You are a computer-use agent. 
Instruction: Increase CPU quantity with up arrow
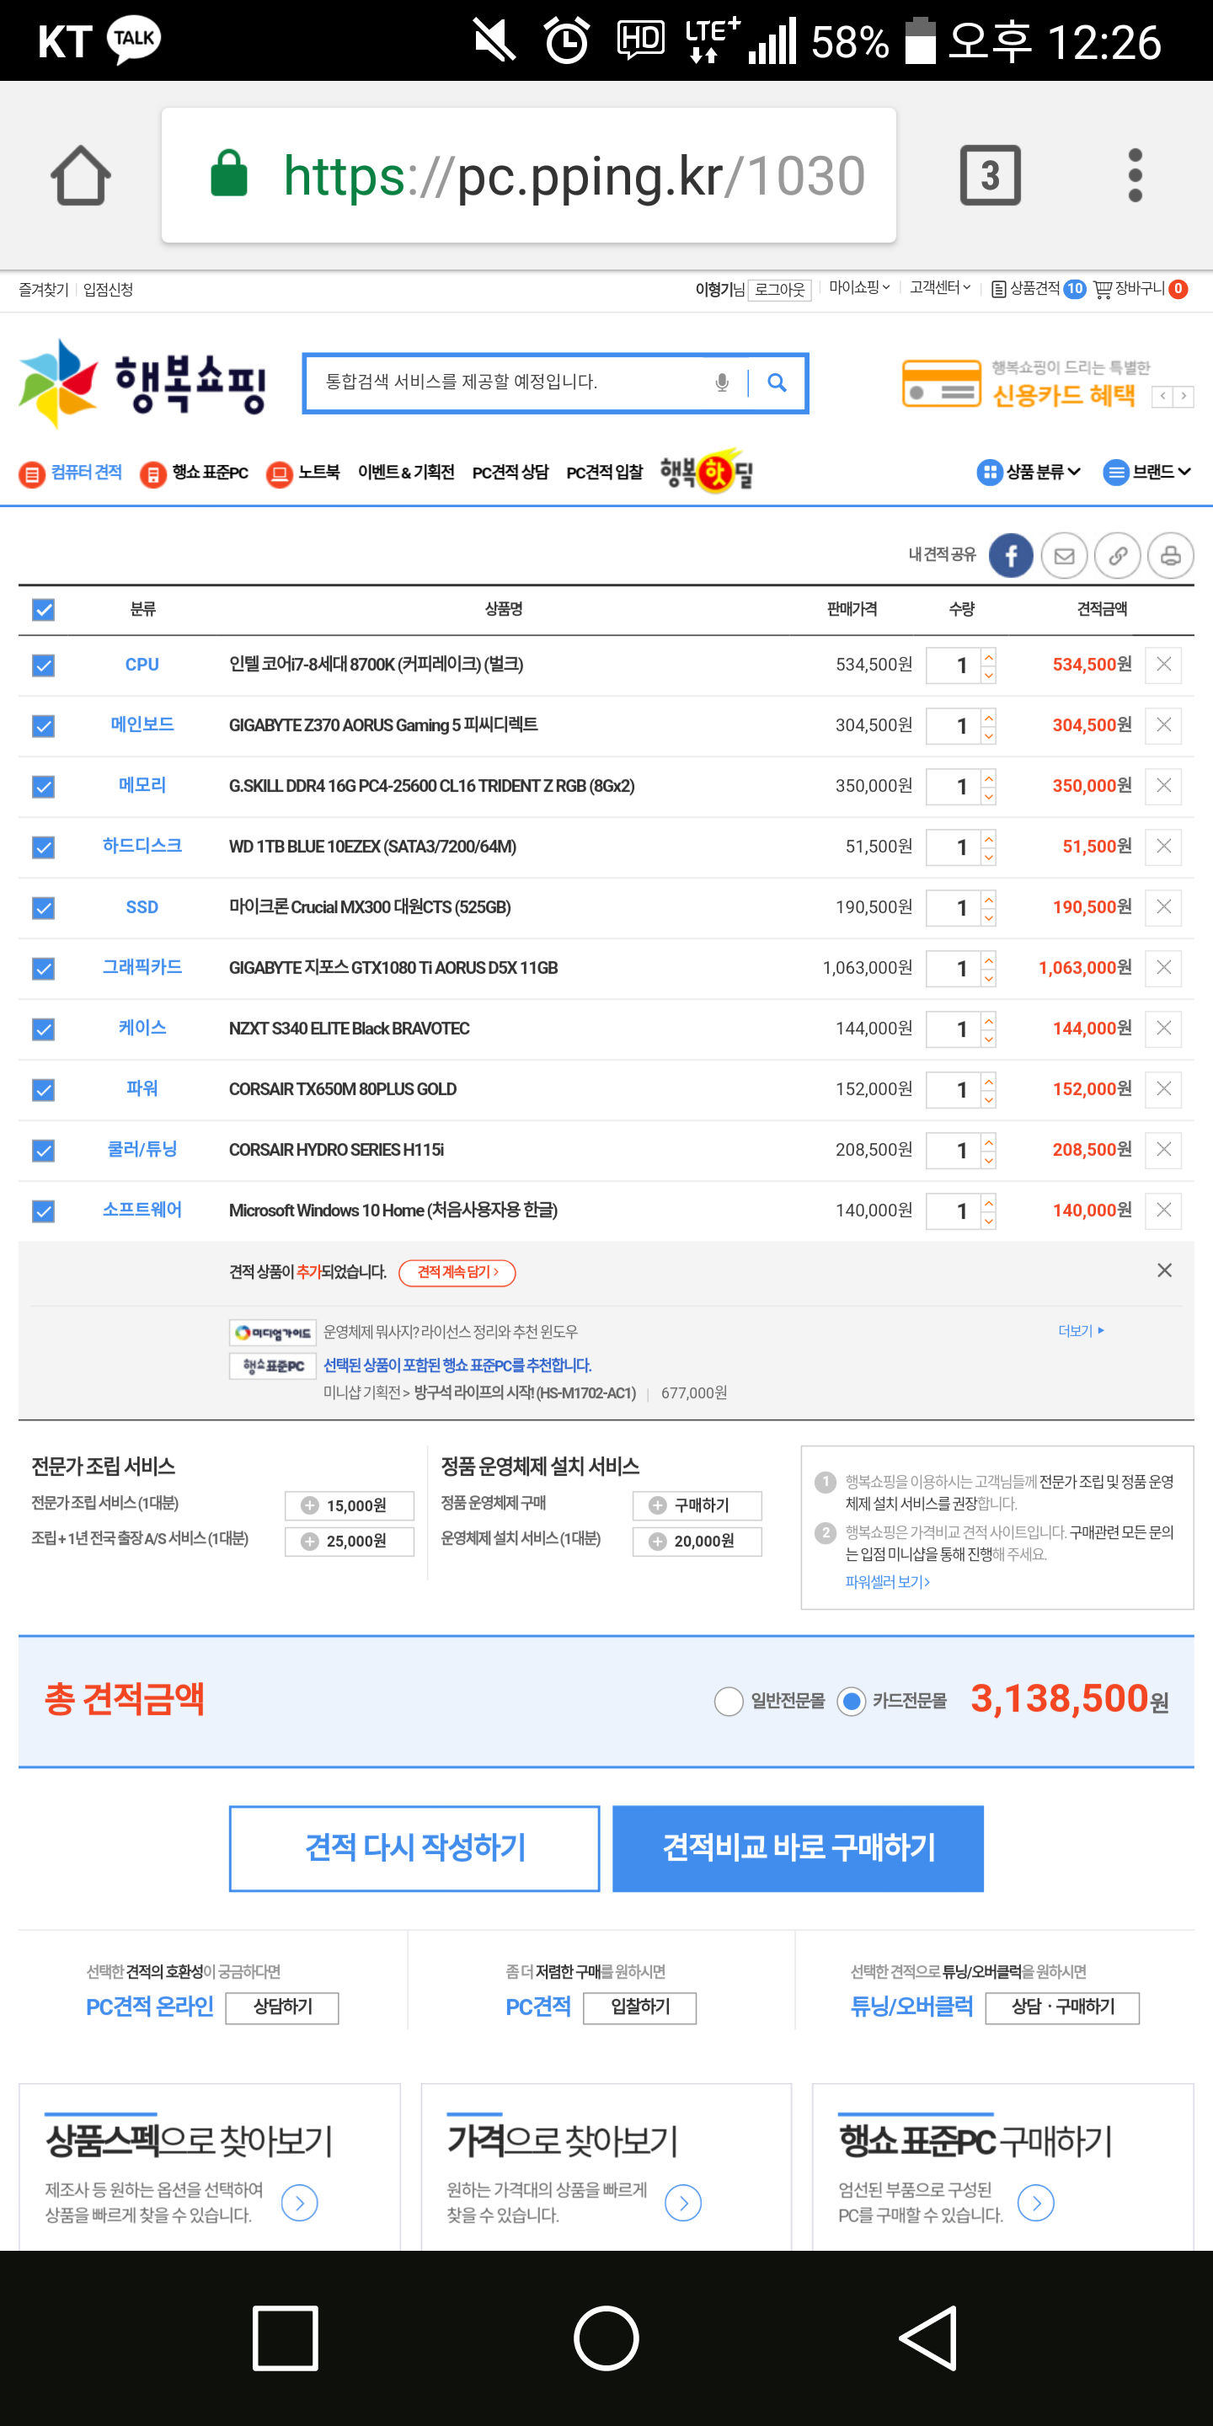pyautogui.click(x=988, y=655)
